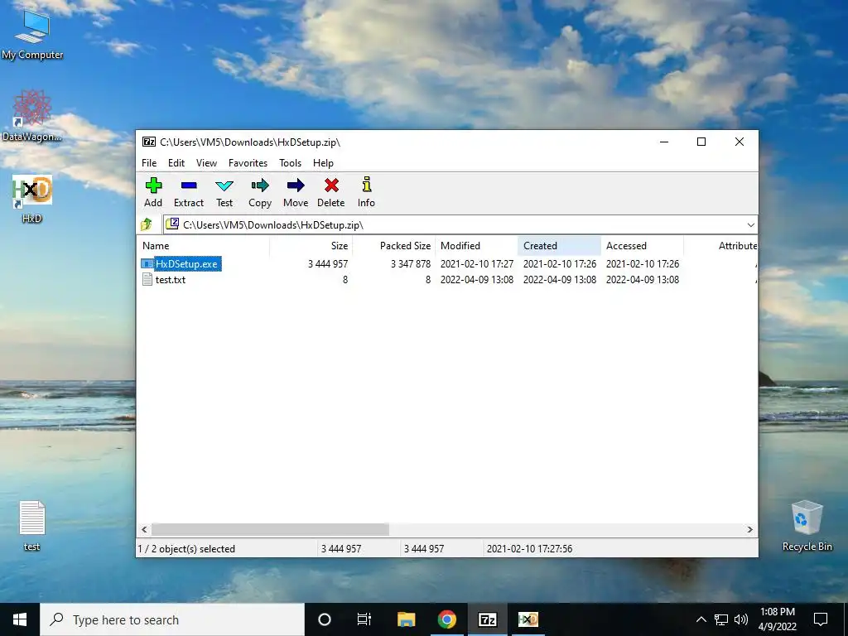
Task: Launch Chrome from the taskbar
Action: coord(446,619)
